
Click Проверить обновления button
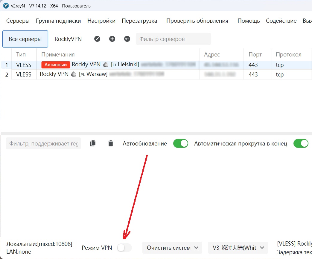(x=197, y=21)
